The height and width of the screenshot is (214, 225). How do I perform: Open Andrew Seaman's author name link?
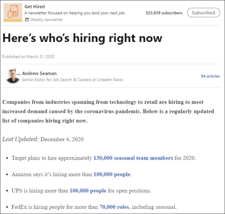[39, 73]
